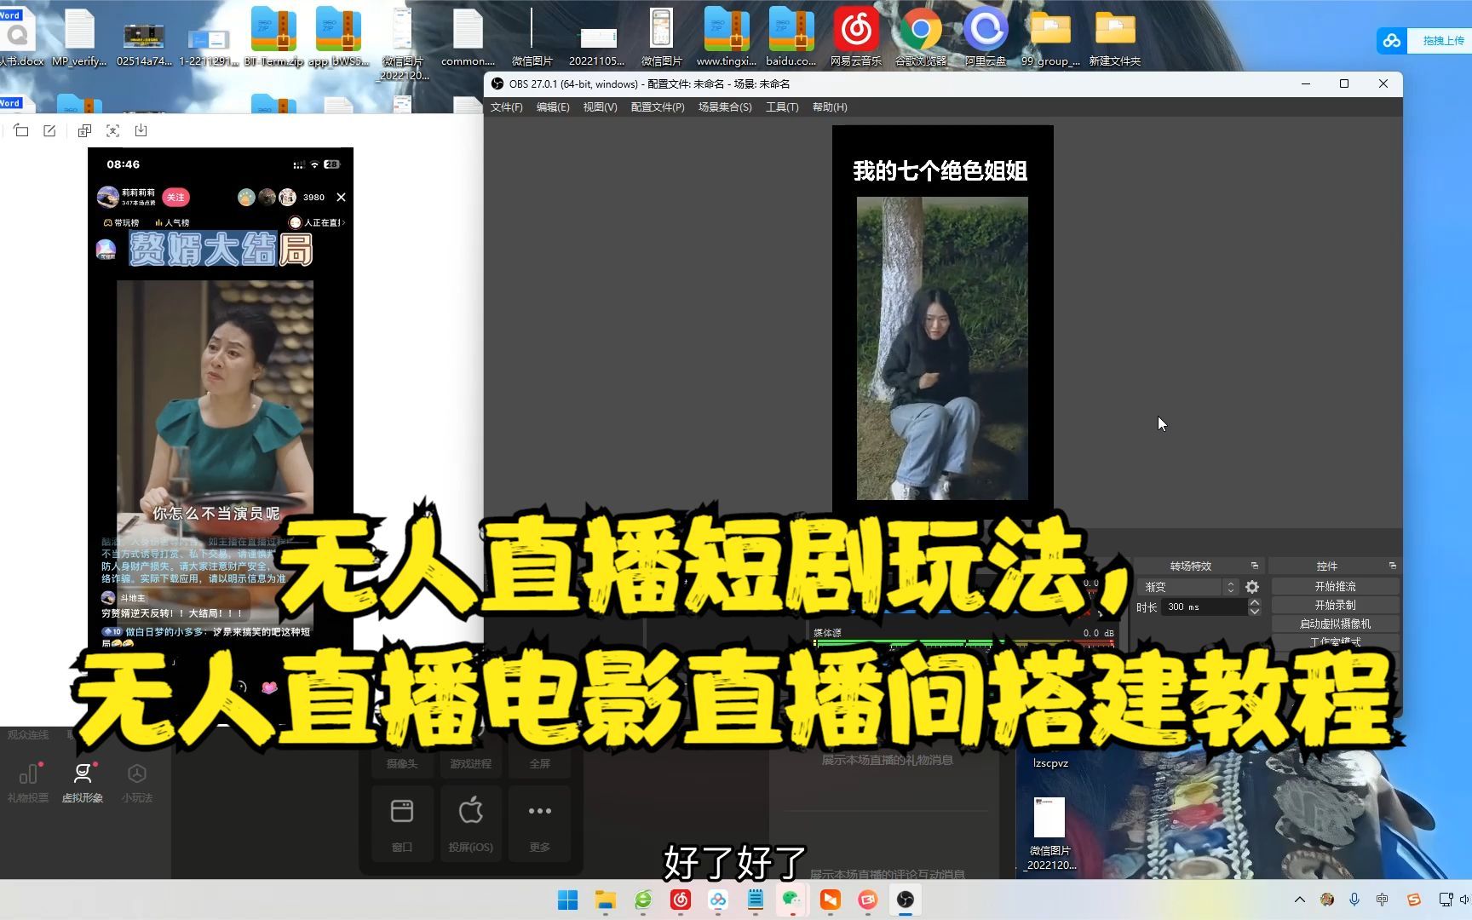Click the 时长 300 ms field
This screenshot has width=1472, height=920.
[1205, 607]
